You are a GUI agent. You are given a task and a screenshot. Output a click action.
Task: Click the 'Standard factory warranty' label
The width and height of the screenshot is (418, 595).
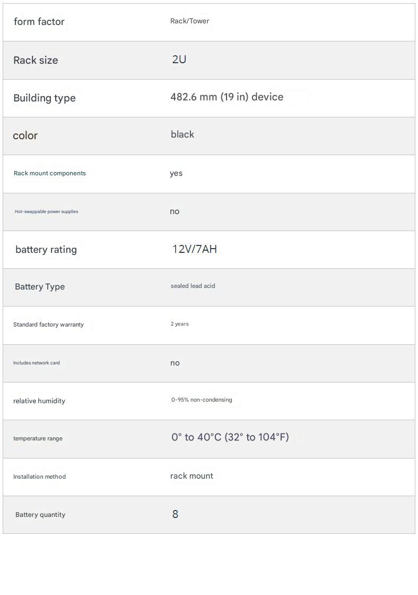(x=48, y=325)
